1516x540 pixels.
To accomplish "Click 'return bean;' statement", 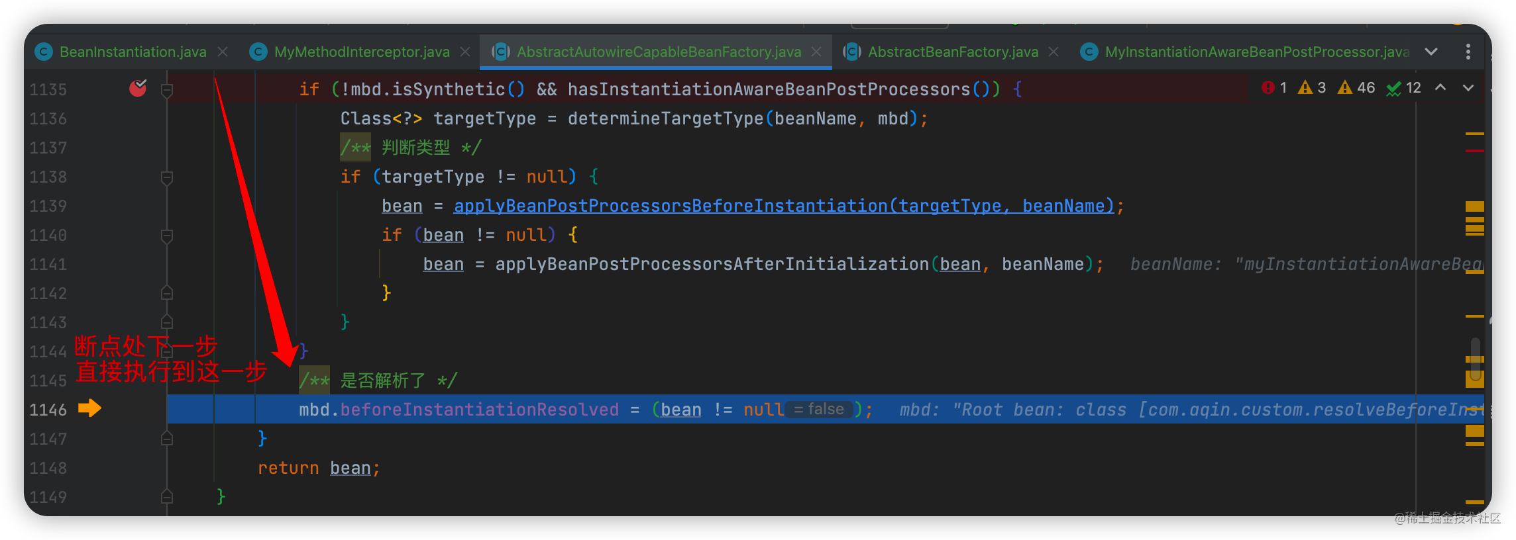I will click(x=319, y=468).
